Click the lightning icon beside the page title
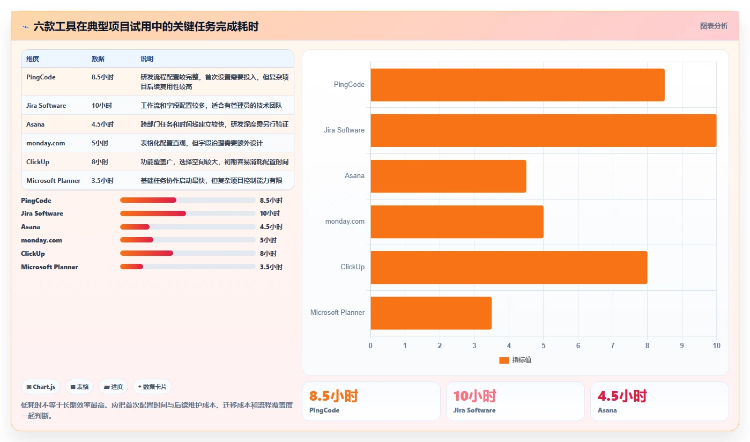750x442 pixels. pos(25,27)
